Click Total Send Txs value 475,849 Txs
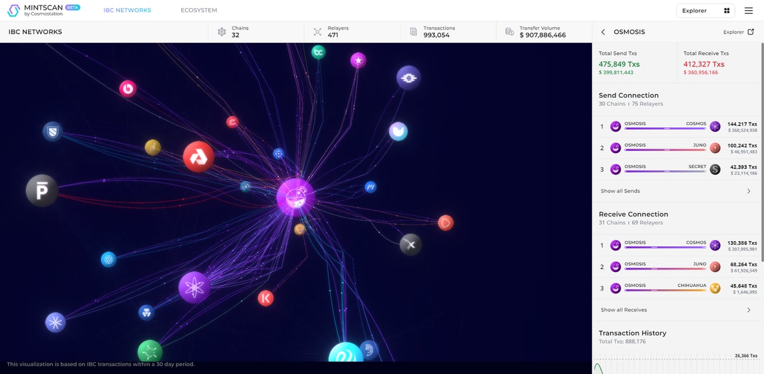Screen dimensions: 764x374 [619, 64]
